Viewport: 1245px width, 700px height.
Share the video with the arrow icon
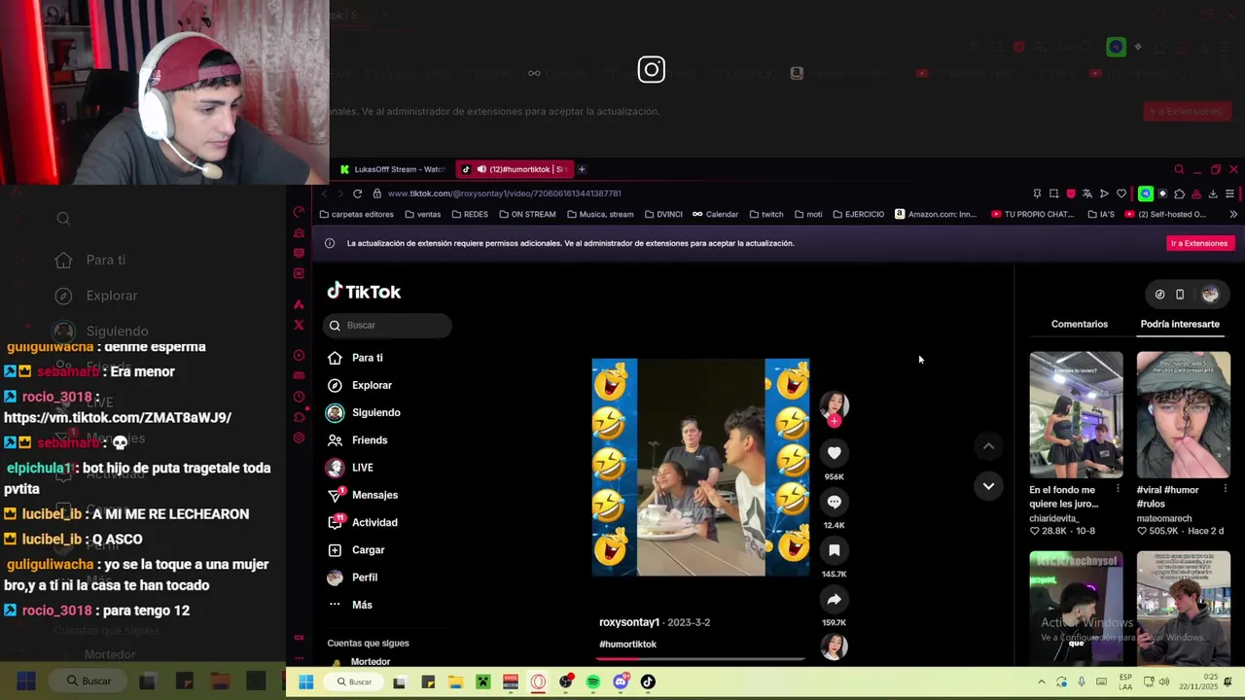[x=834, y=600]
